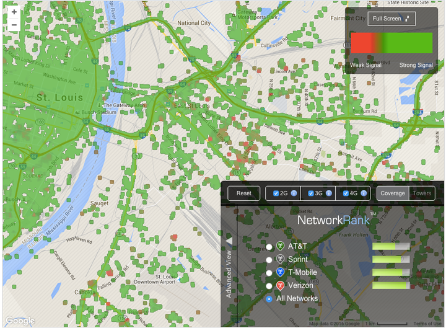Click the St. Louis city label
The height and width of the screenshot is (328, 446).
point(59,98)
